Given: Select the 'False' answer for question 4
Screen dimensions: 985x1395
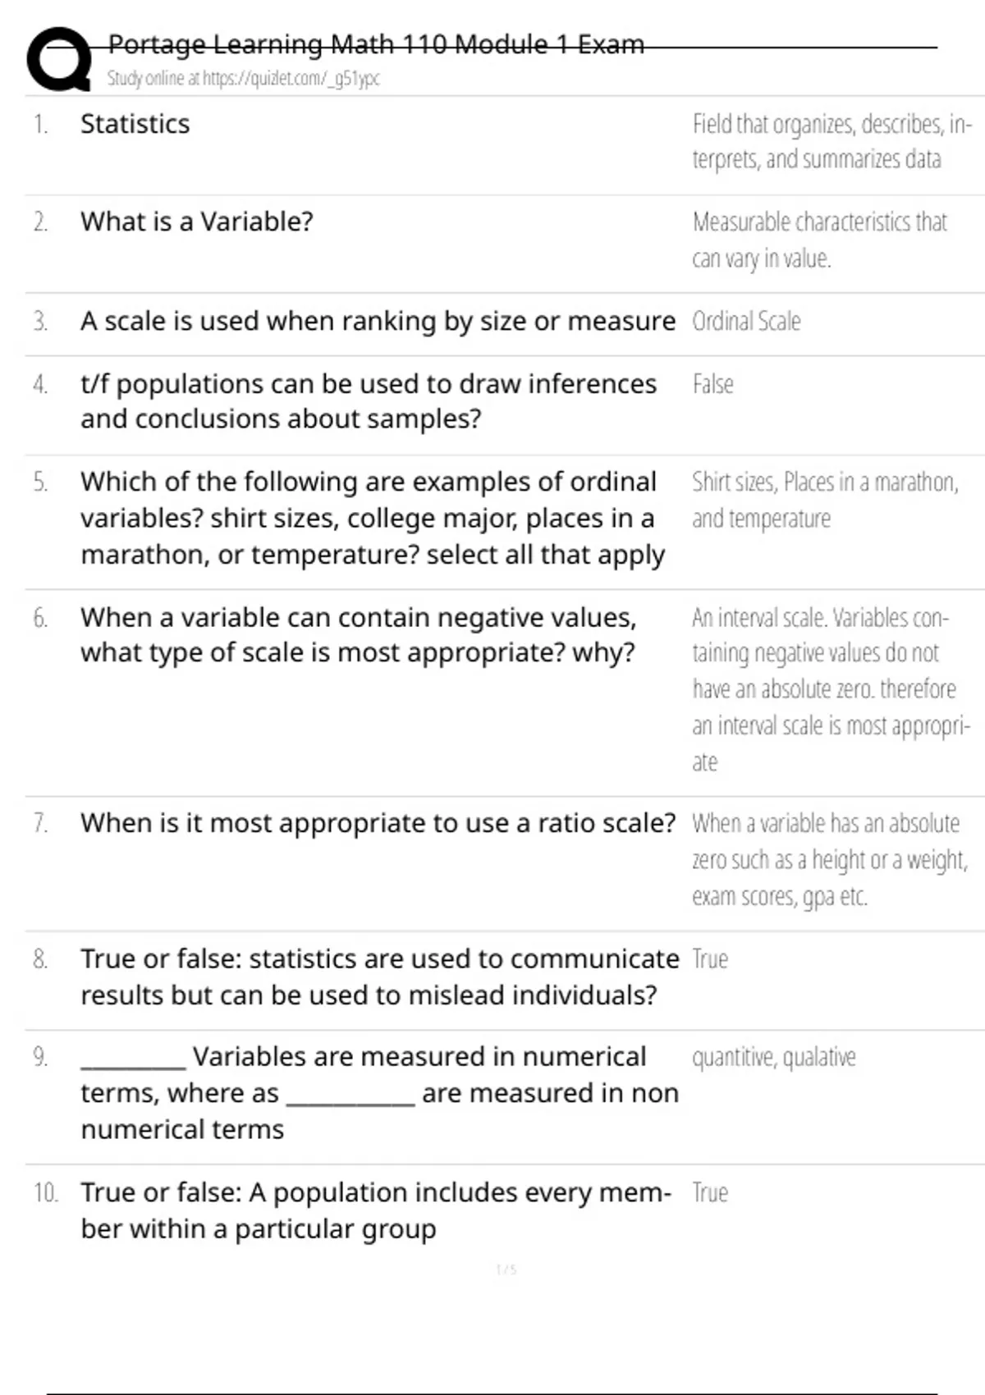Looking at the screenshot, I should pos(712,384).
